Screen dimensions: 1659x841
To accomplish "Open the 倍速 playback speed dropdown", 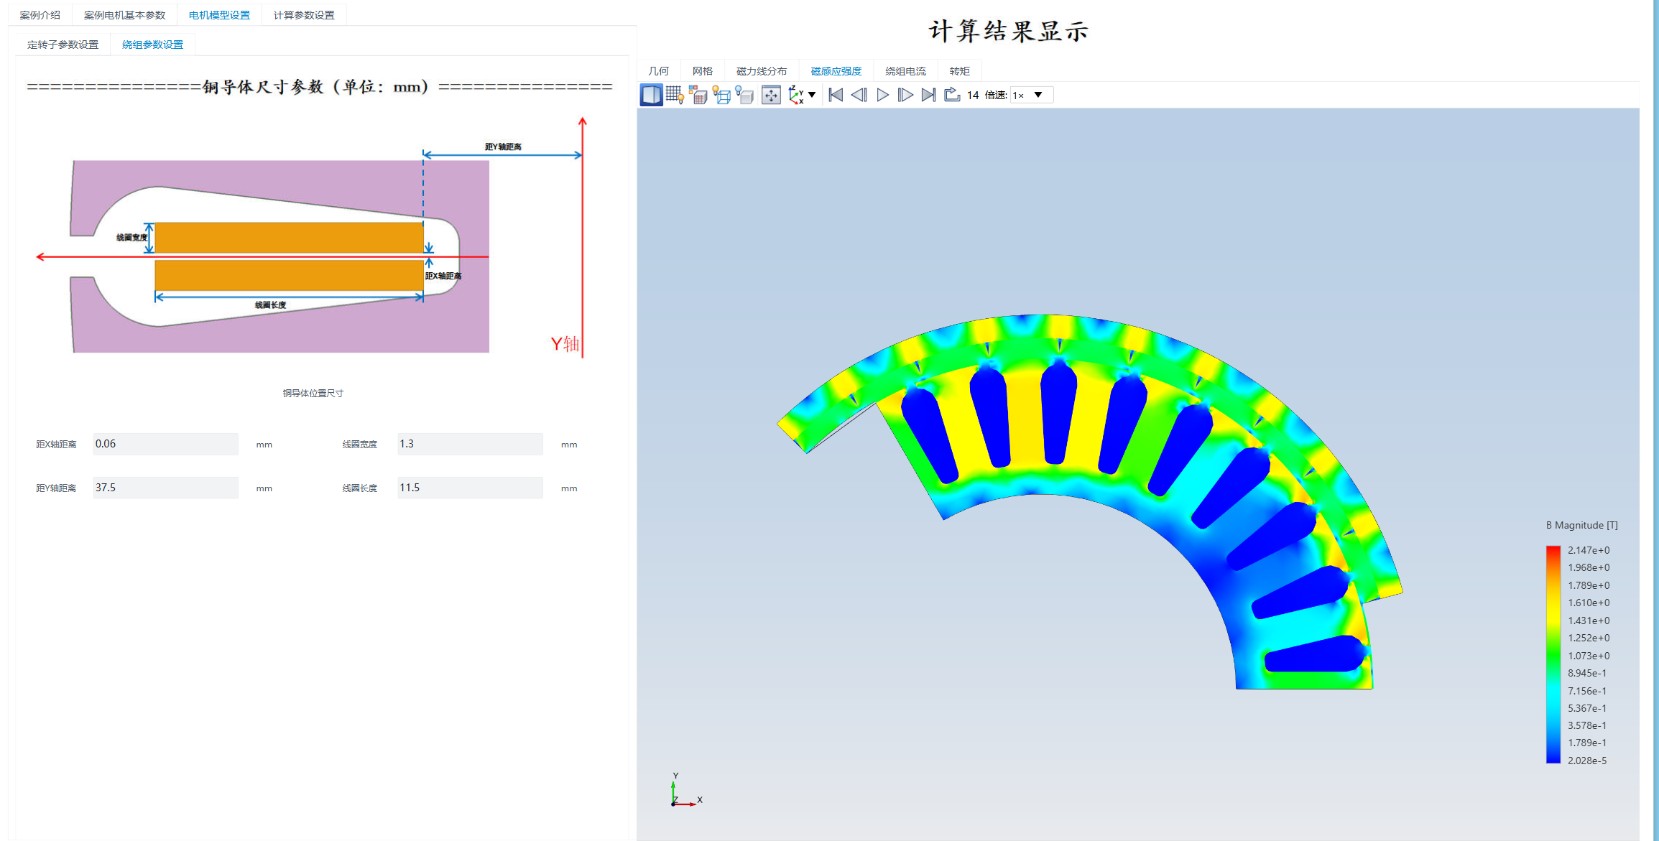I will click(1032, 95).
